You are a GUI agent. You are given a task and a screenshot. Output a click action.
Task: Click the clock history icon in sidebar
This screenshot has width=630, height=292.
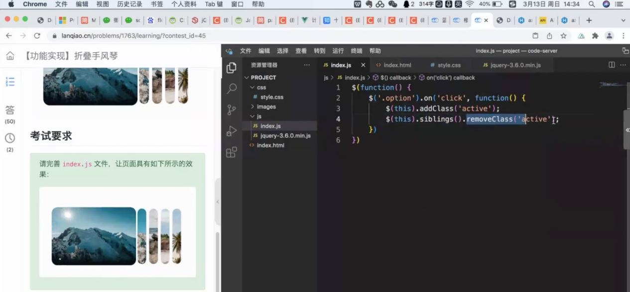pos(10,138)
